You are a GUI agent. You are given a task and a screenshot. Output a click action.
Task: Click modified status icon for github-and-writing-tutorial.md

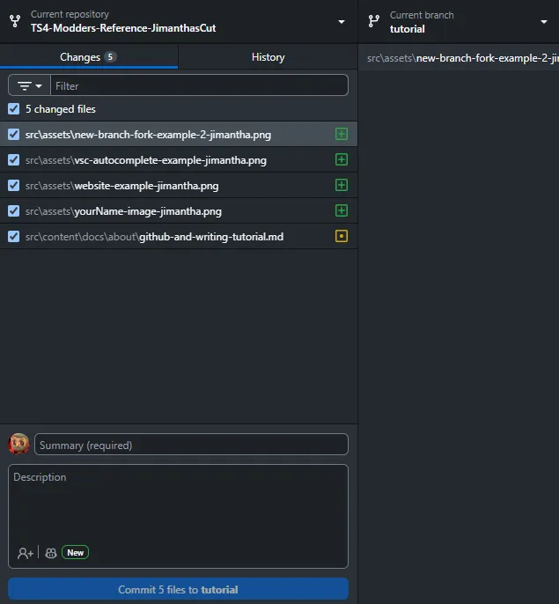(342, 236)
